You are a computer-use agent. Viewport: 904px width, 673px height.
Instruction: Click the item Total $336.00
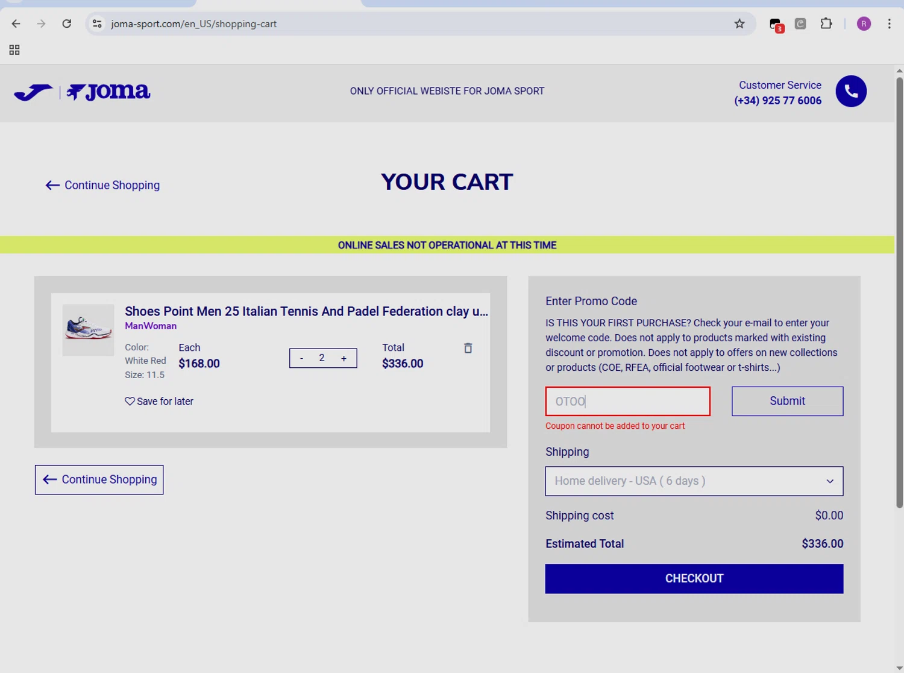(x=403, y=364)
